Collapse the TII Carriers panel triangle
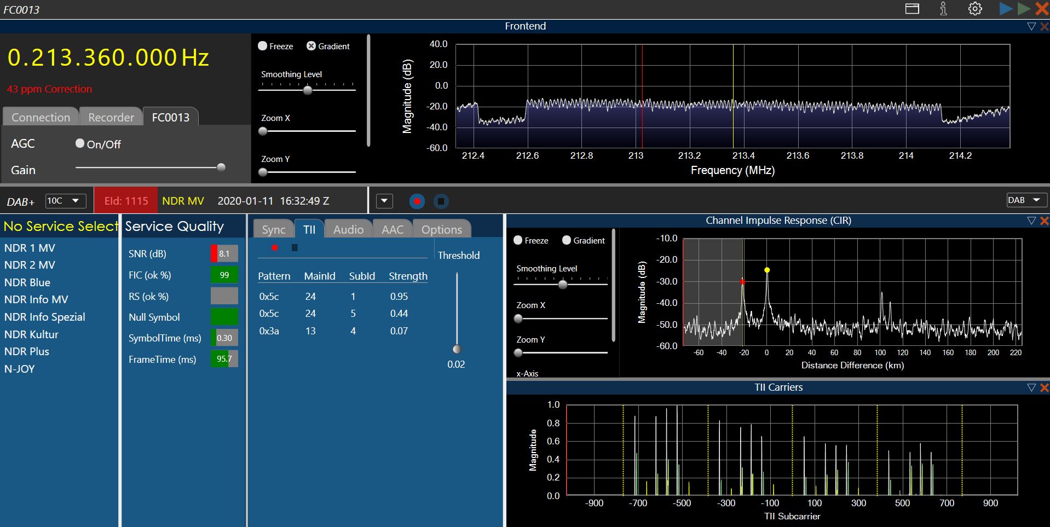The width and height of the screenshot is (1050, 527). pos(1031,387)
